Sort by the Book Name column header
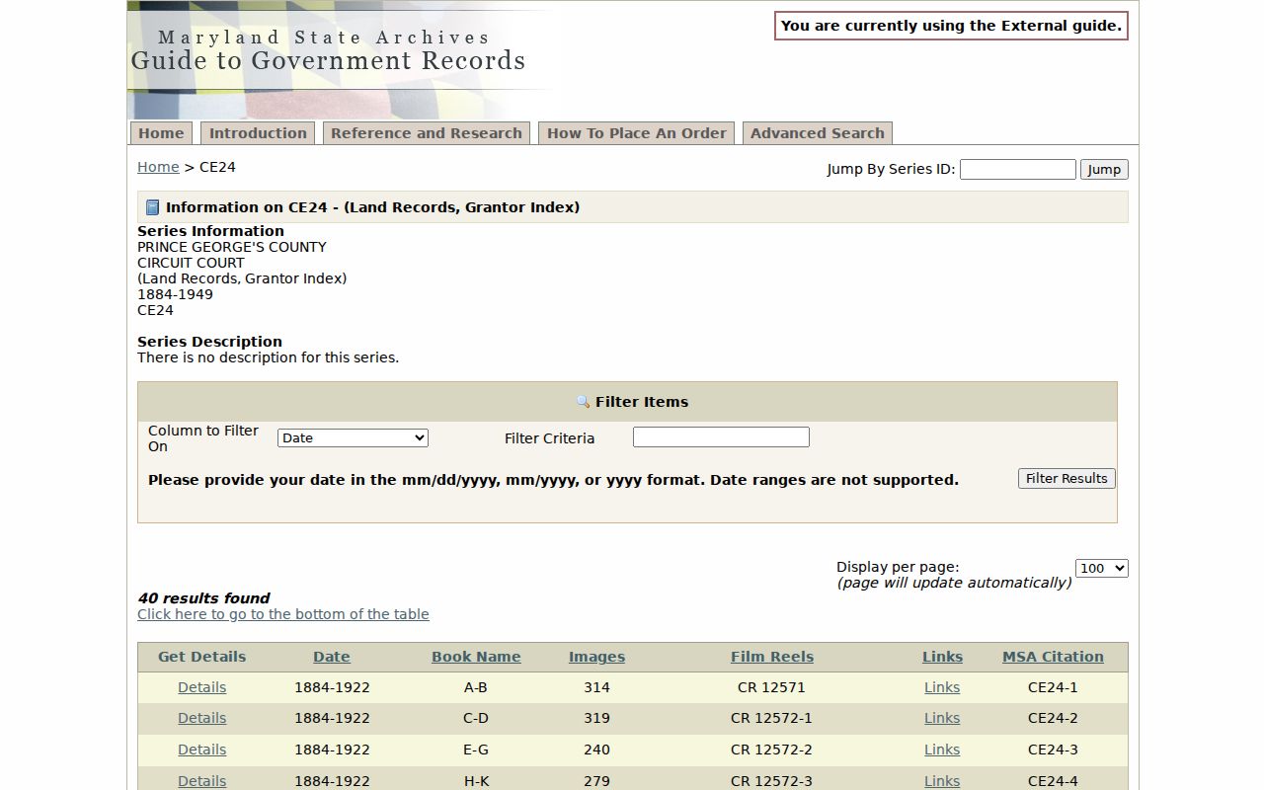 pos(476,657)
